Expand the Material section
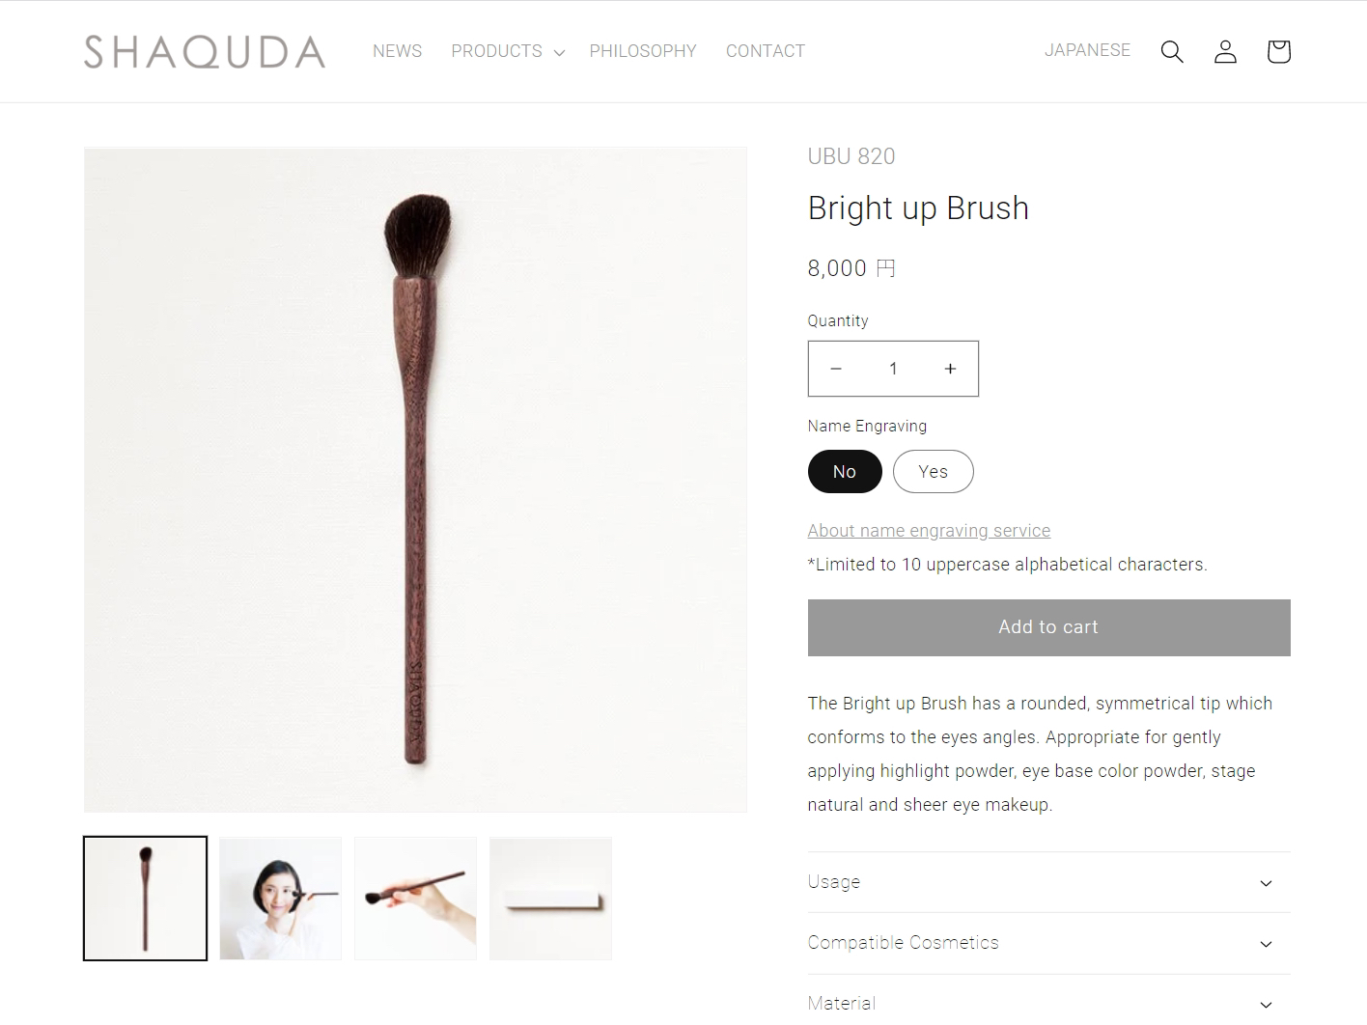The height and width of the screenshot is (1025, 1367). (1048, 1003)
